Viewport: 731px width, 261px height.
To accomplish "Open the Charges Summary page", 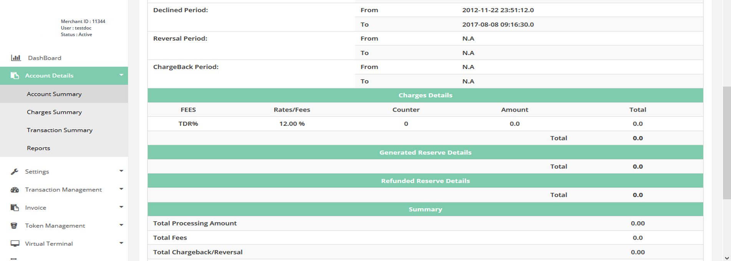I will (x=54, y=112).
